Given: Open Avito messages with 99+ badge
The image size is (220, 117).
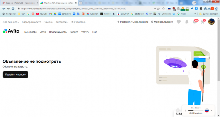Looking at the screenshot, I should click(x=195, y=21).
